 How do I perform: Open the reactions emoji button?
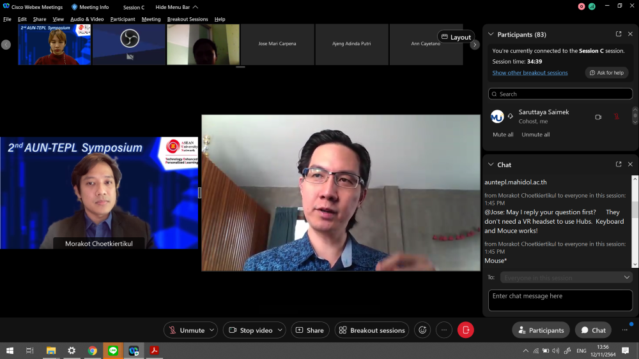(422, 330)
